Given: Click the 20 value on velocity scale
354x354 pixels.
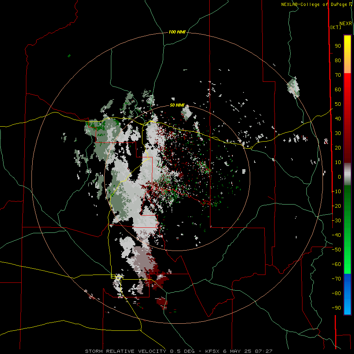Looking at the screenshot, I should point(338,148).
